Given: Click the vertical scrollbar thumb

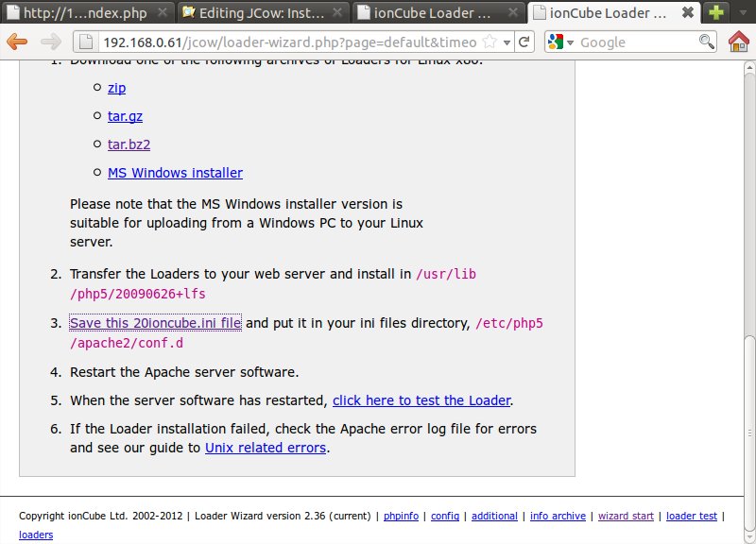Looking at the screenshot, I should click(x=749, y=432).
